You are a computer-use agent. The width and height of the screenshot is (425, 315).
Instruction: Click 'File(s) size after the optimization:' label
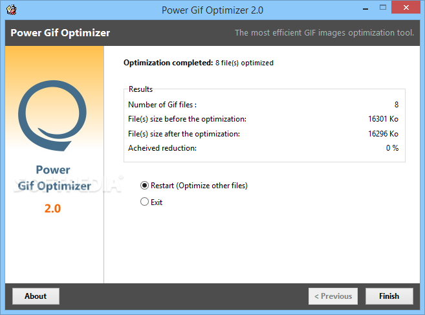(x=184, y=134)
